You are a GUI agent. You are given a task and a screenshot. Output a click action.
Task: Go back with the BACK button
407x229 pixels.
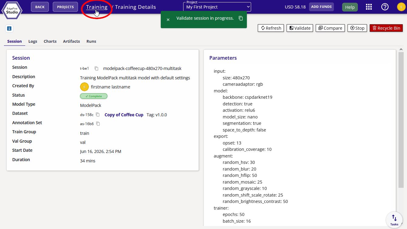click(40, 7)
